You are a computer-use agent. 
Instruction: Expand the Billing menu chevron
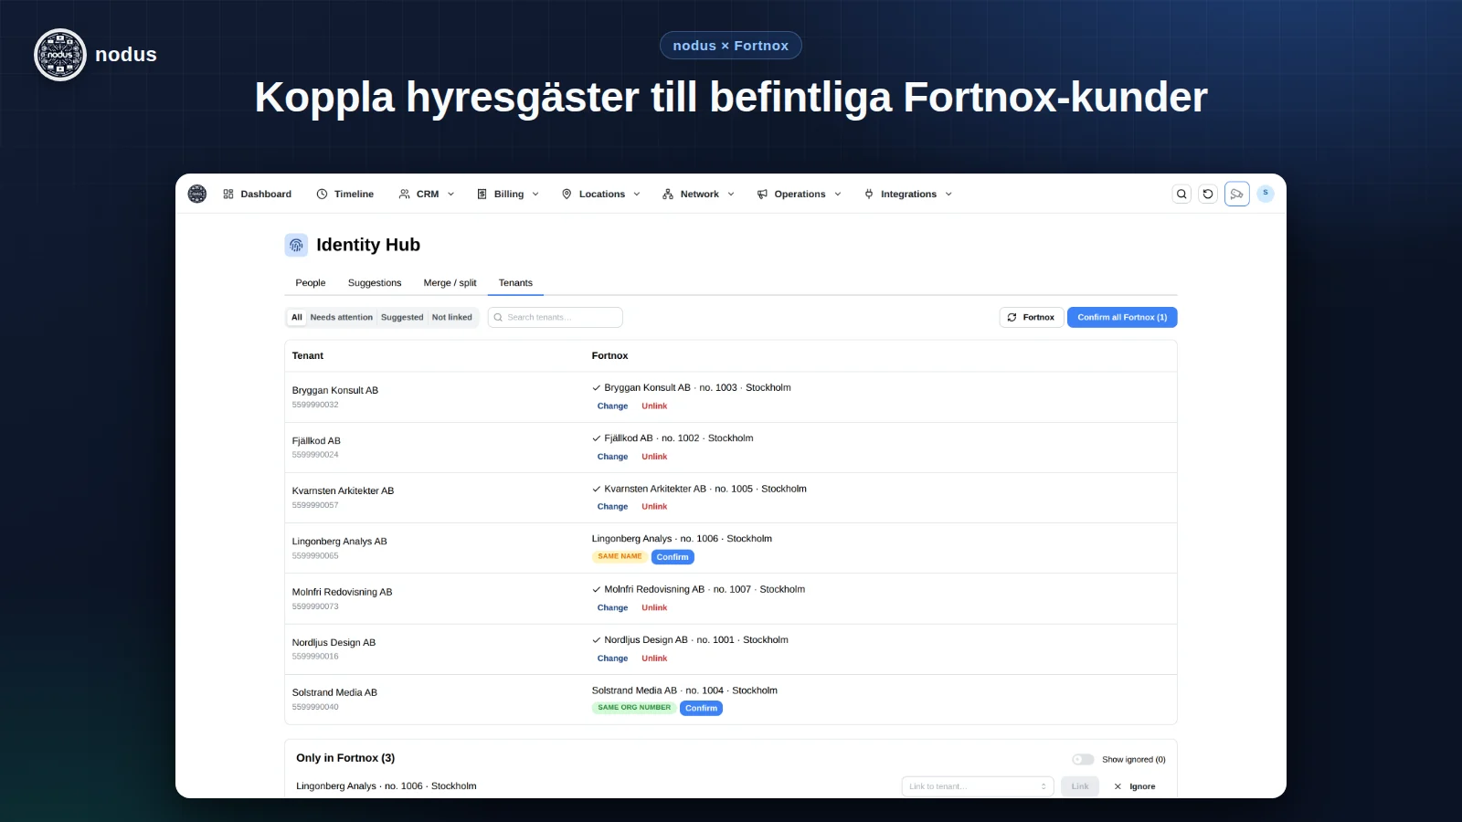pos(535,194)
